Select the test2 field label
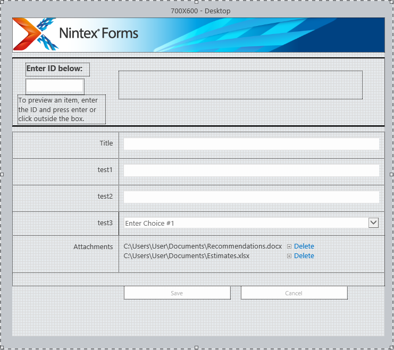Viewport: 394px width, 350px height. pyautogui.click(x=105, y=197)
